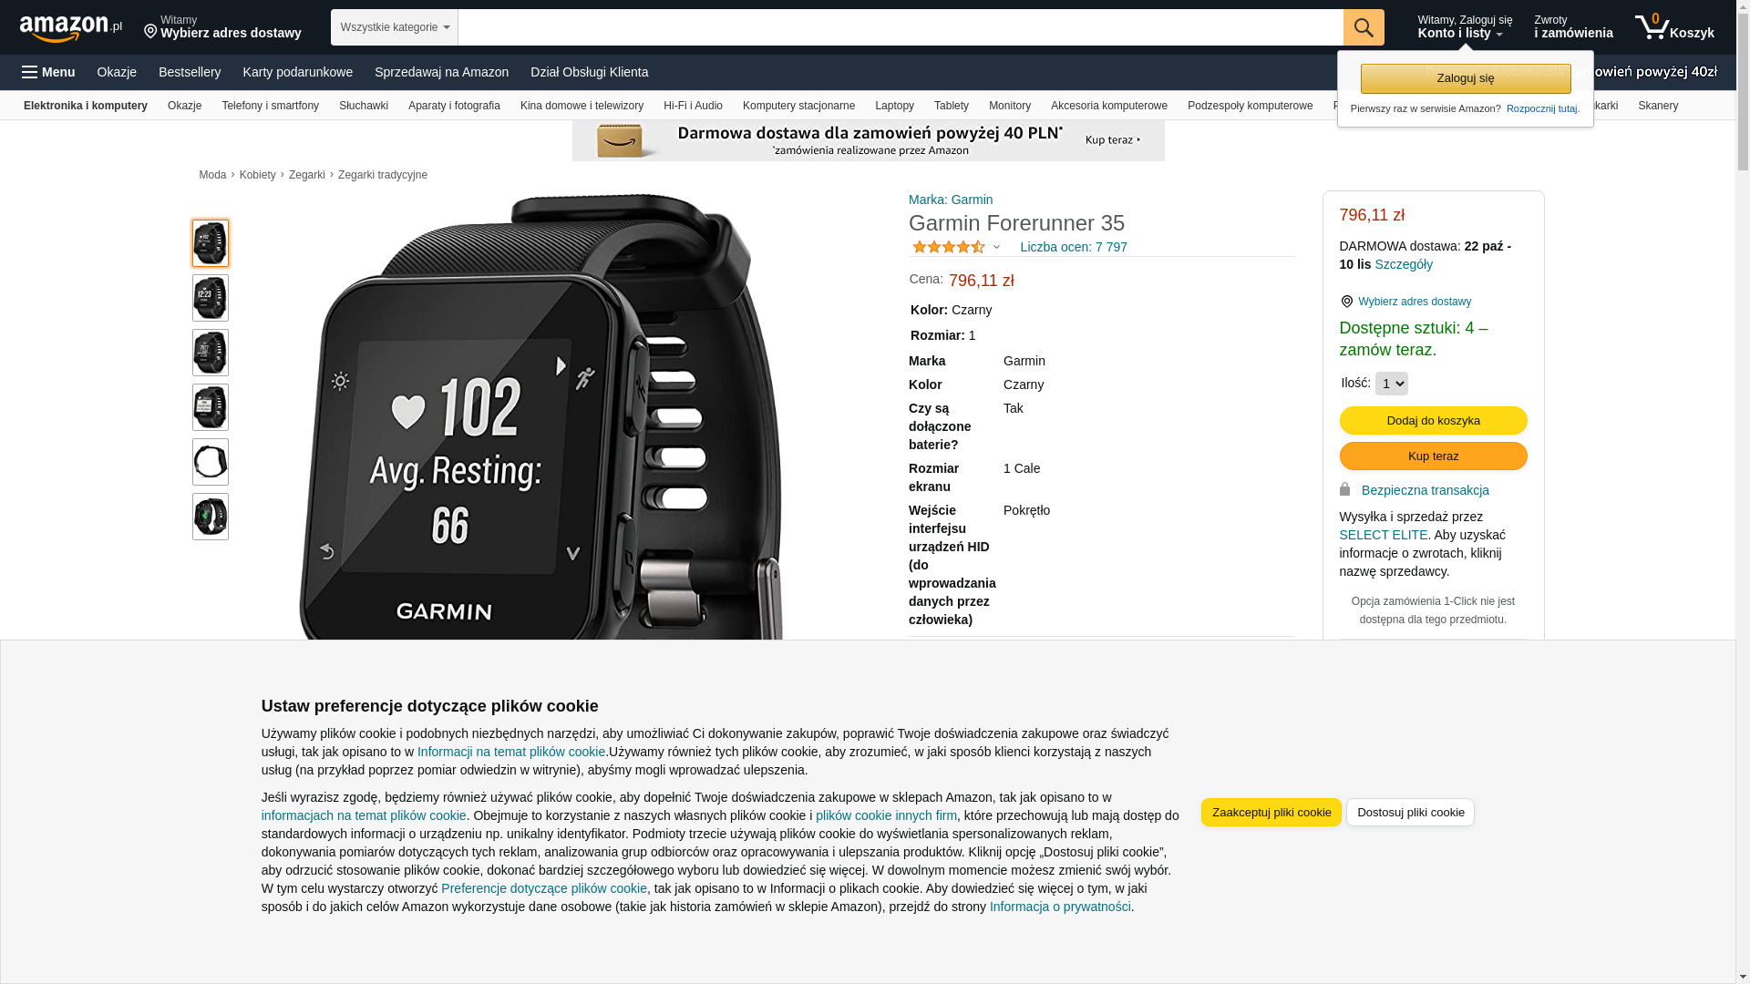The height and width of the screenshot is (984, 1750).
Task: Add the product with Dodaj do koszyka
Action: pyautogui.click(x=1433, y=420)
